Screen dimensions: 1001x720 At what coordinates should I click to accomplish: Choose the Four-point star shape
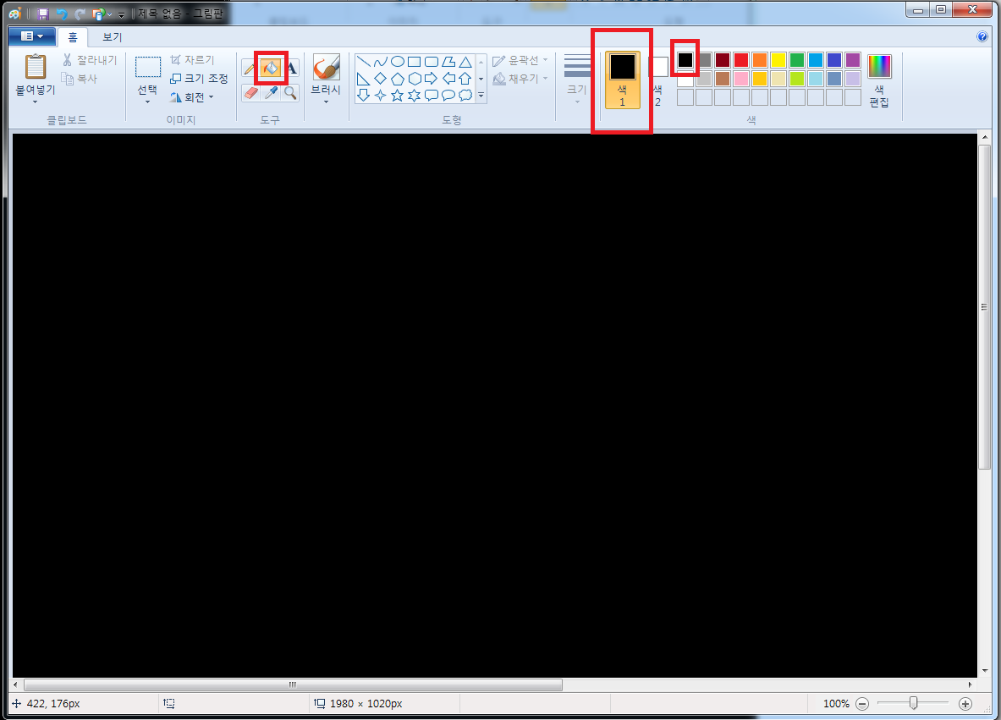(381, 95)
